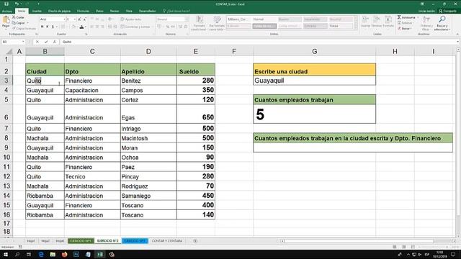Image resolution: width=461 pixels, height=259 pixels.
Task: Undo the last action in the quick access toolbar
Action: 17,4
